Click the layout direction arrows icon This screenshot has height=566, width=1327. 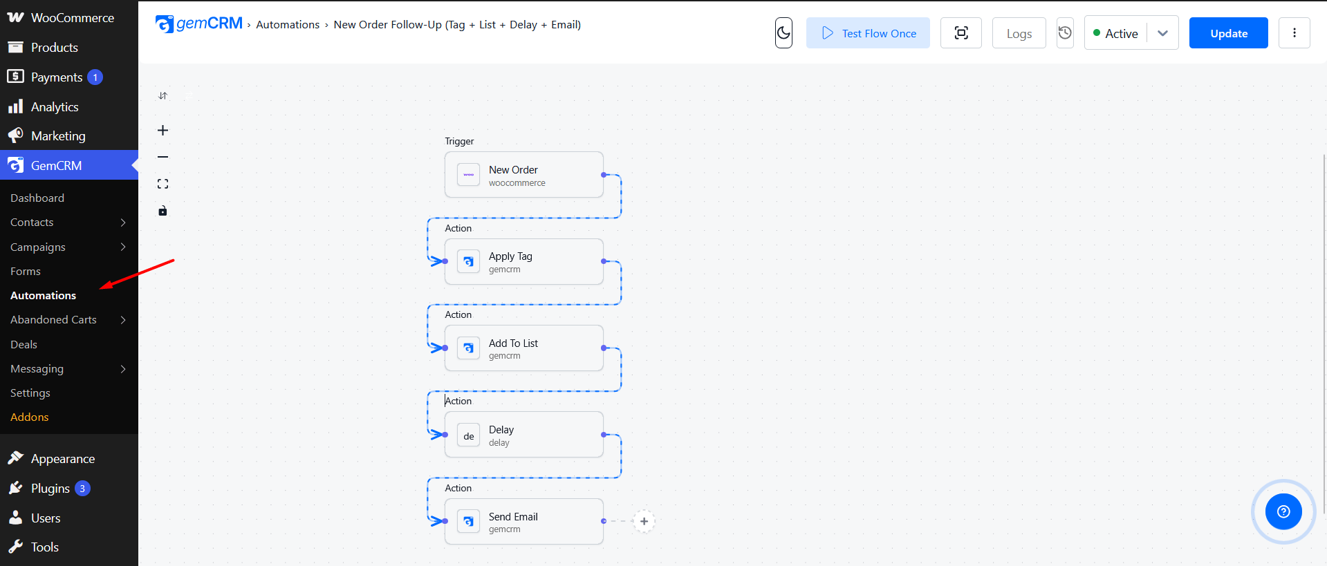pyautogui.click(x=163, y=96)
